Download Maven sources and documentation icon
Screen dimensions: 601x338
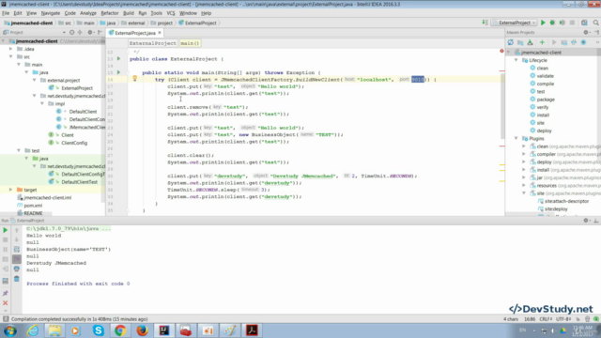pos(530,42)
